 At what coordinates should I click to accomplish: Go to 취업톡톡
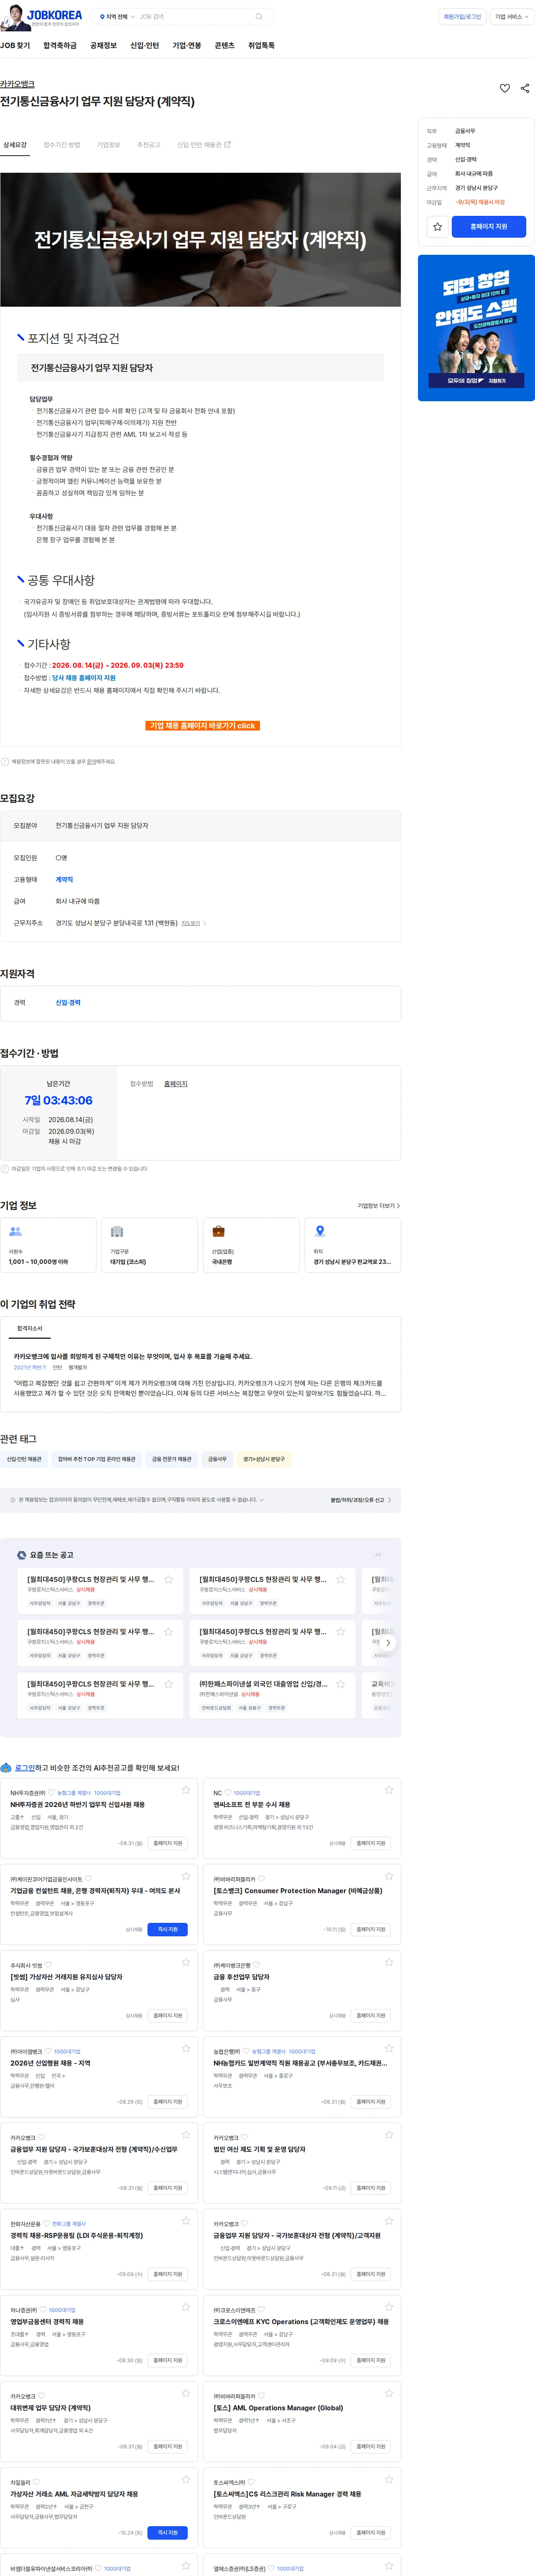[262, 46]
